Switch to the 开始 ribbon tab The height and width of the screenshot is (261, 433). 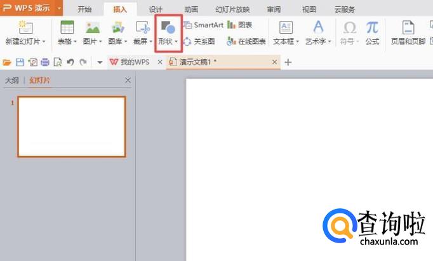coord(84,10)
